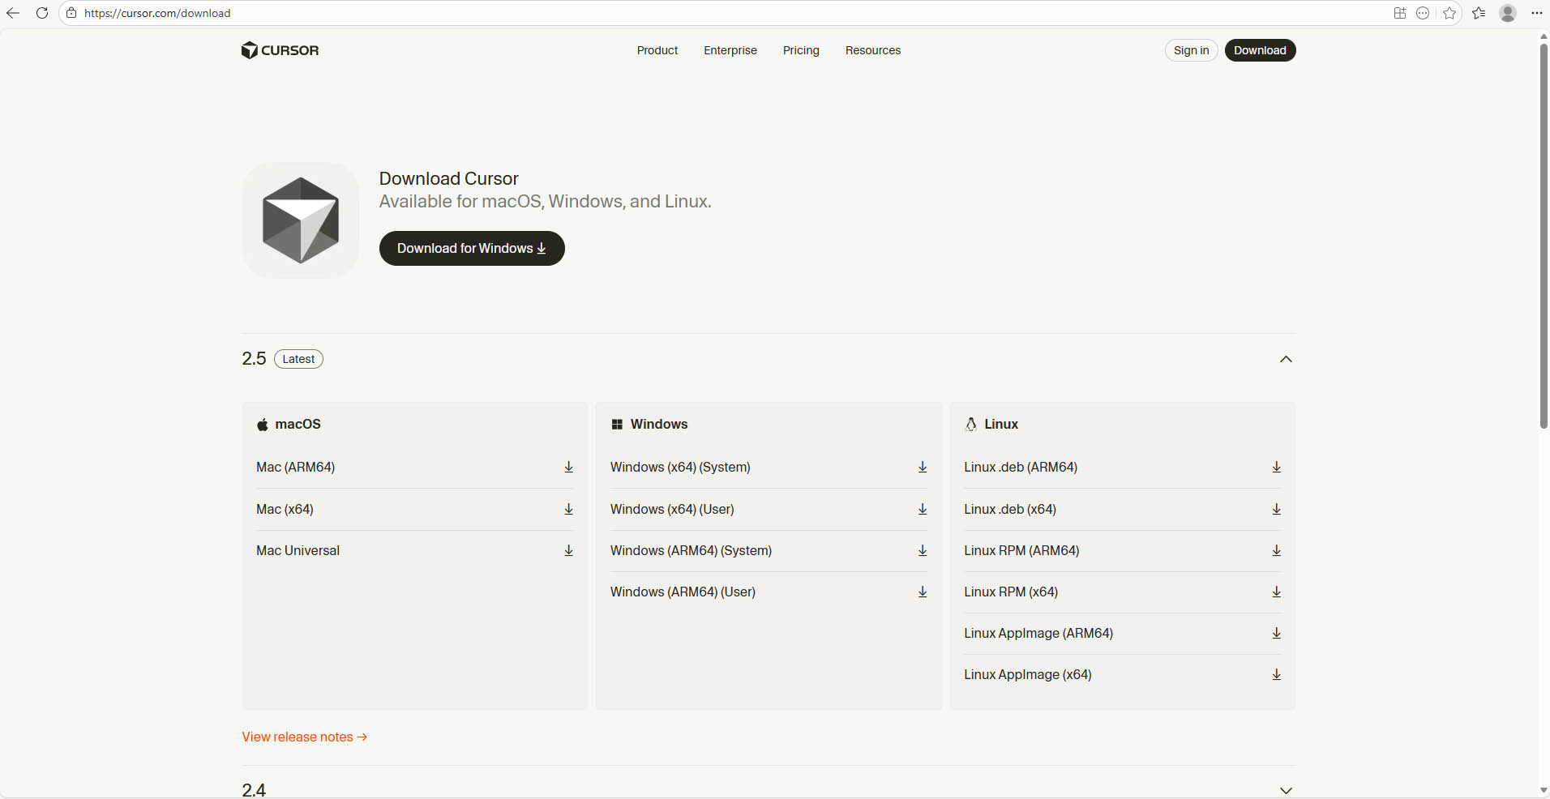Open browser settings and more menu
This screenshot has width=1550, height=799.
click(x=1536, y=13)
